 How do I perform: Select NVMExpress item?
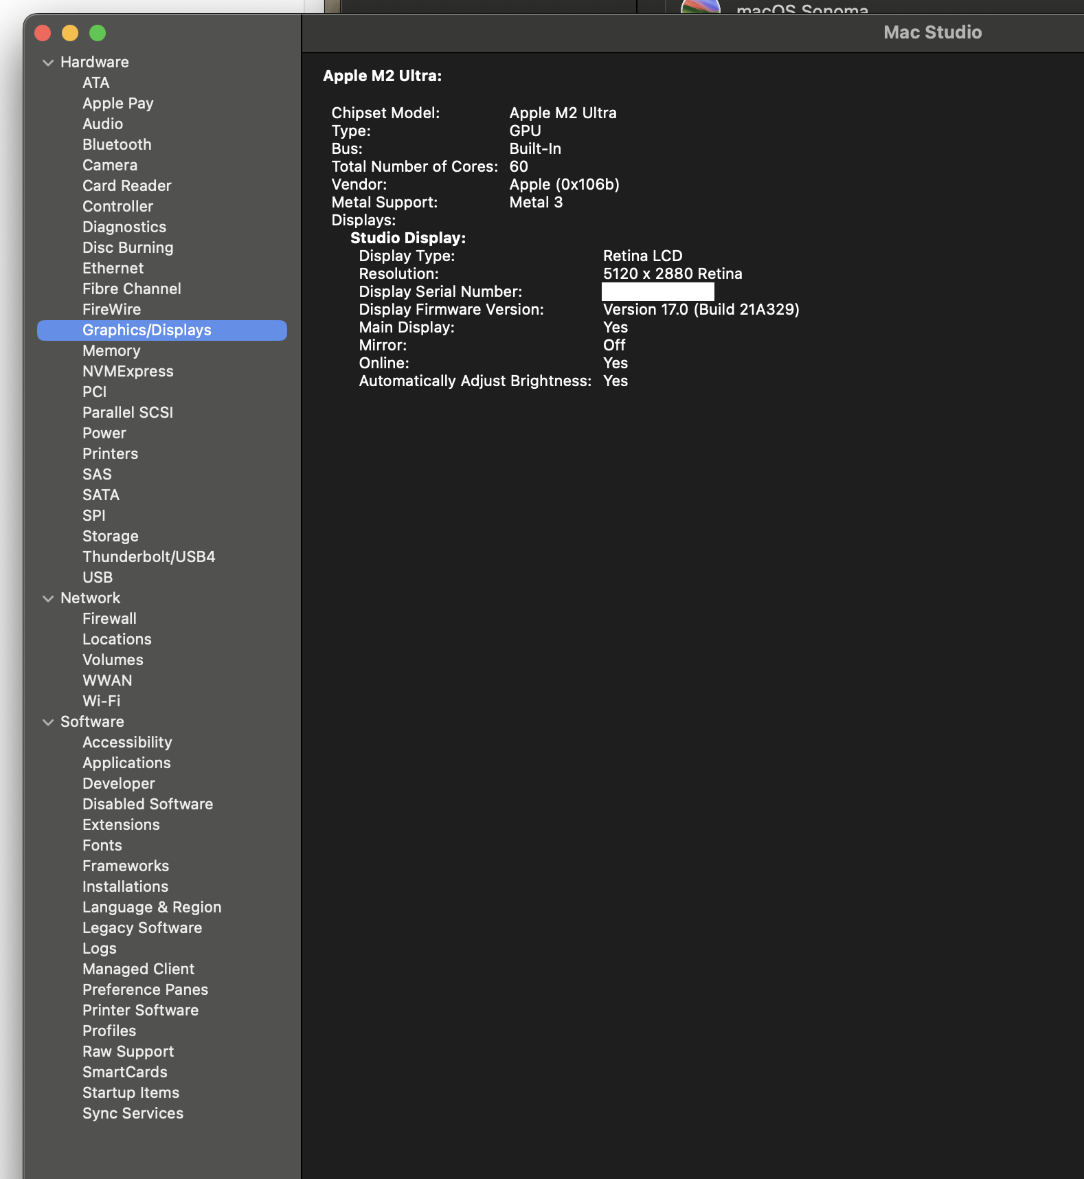(128, 371)
